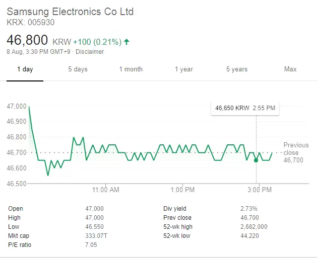
Task: Click the 1 day tab
Action: coord(25,69)
